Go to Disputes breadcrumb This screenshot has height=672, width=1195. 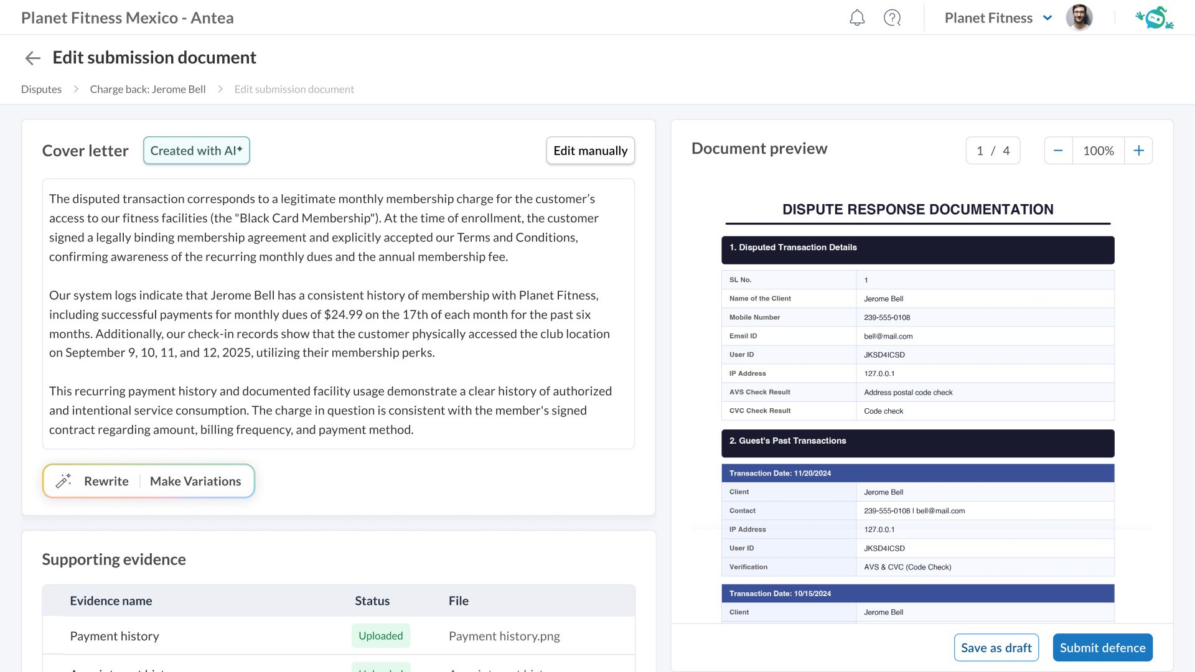tap(41, 89)
